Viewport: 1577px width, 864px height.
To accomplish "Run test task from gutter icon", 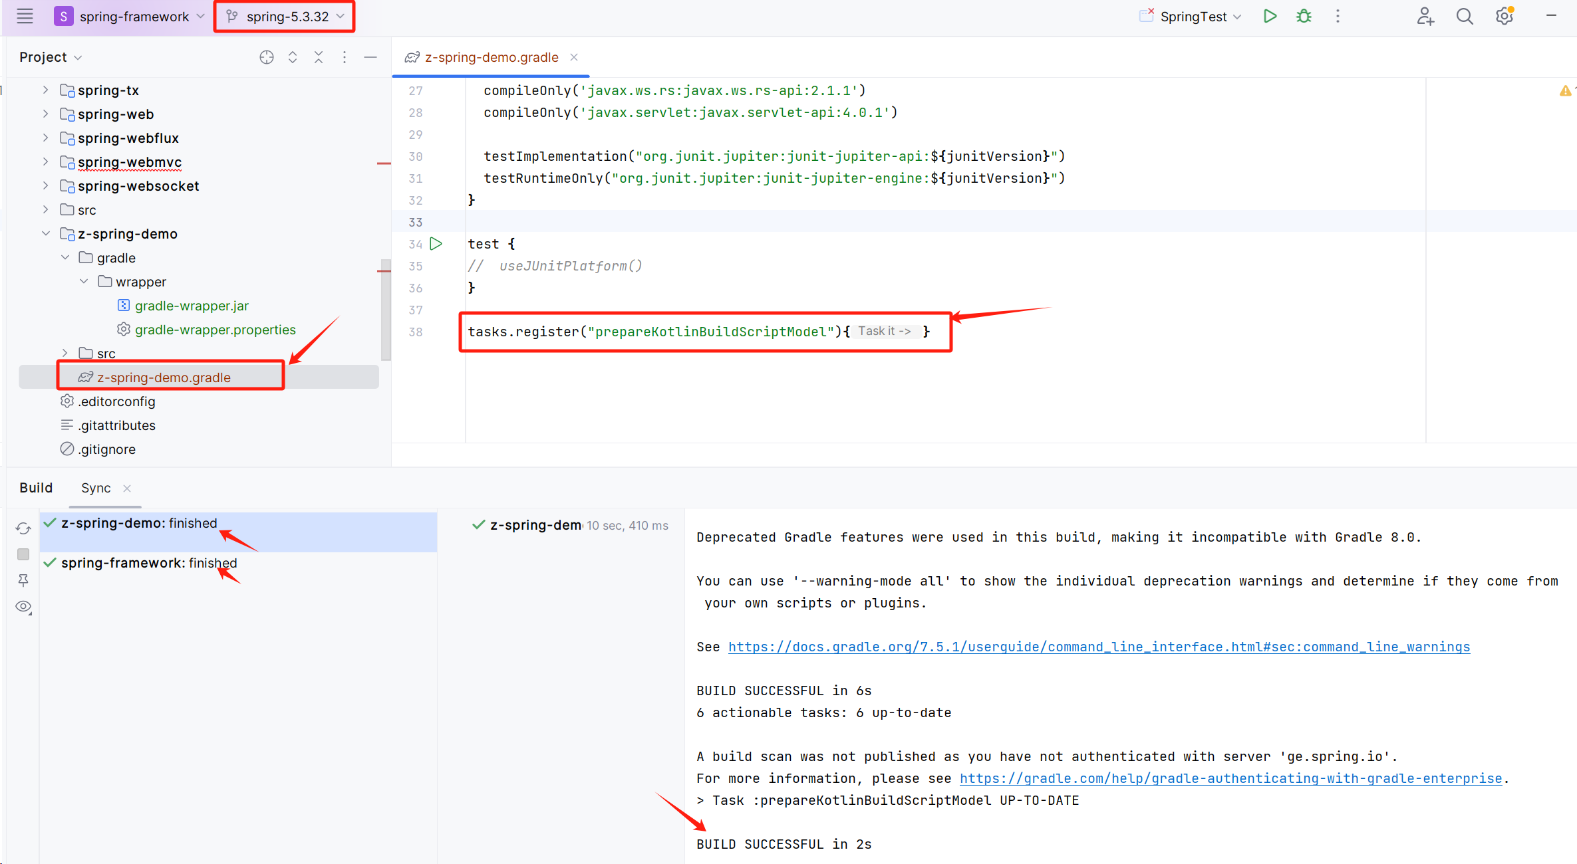I will [x=436, y=244].
